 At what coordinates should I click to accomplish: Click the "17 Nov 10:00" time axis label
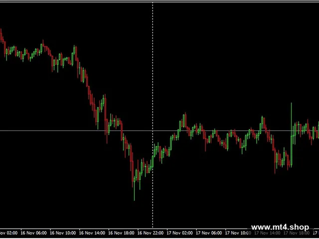[238, 233]
